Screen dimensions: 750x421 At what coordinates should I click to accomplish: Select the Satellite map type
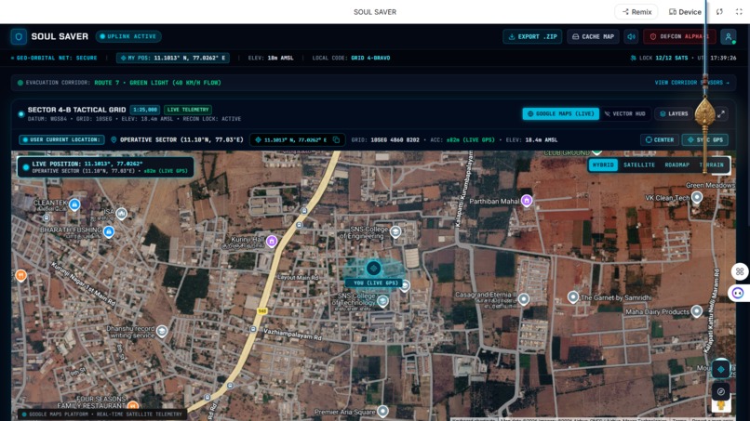click(639, 164)
